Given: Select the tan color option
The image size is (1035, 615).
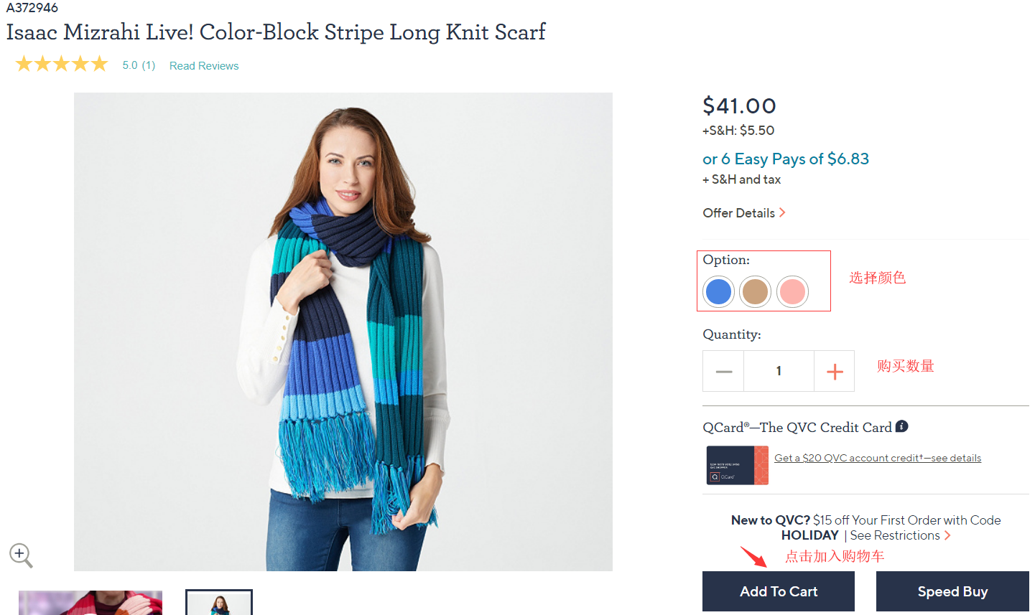Looking at the screenshot, I should tap(755, 292).
